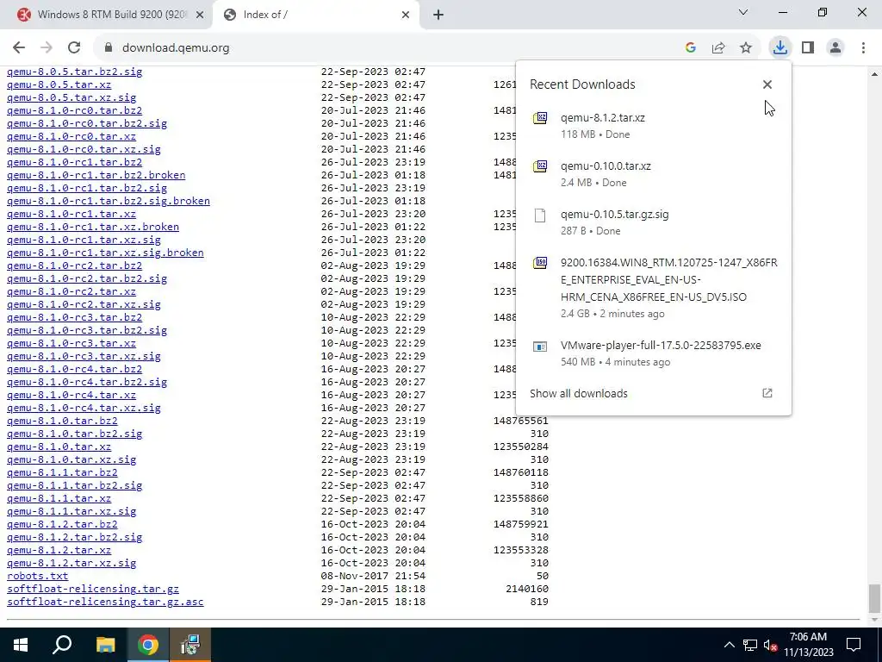Viewport: 882px width, 662px height.
Task: Select the WIN8_RTM ISO download entry name
Action: 669,280
